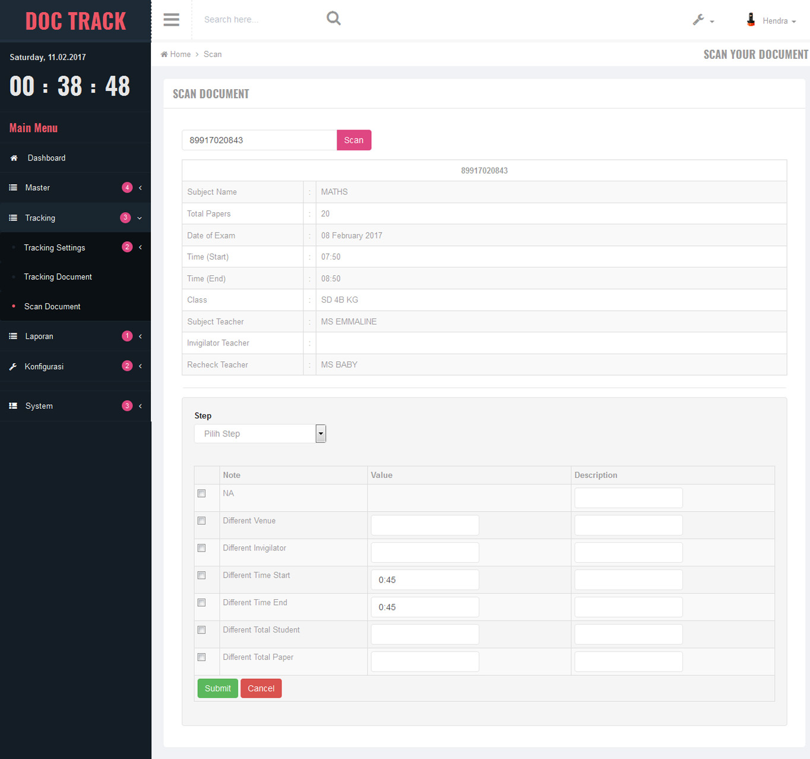The height and width of the screenshot is (759, 810).
Task: Open the Pilih Step dropdown
Action: click(x=260, y=434)
